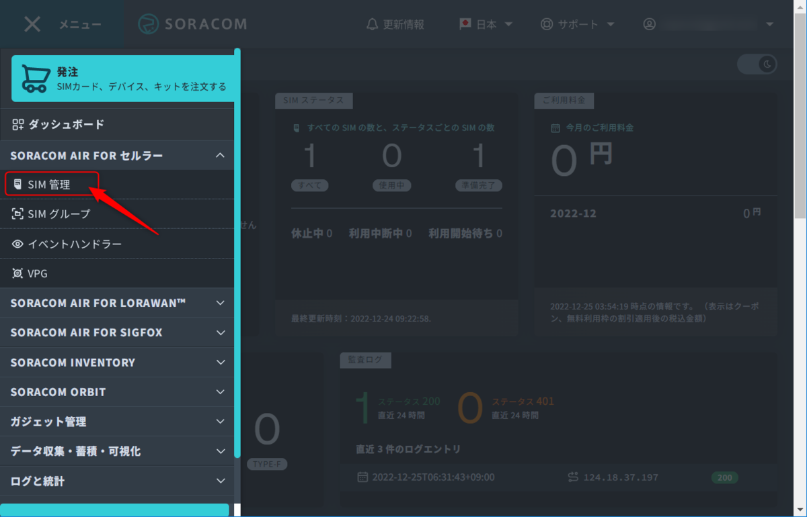Click log entry 2022-12-25T06:31:43+09:00

coord(433,477)
